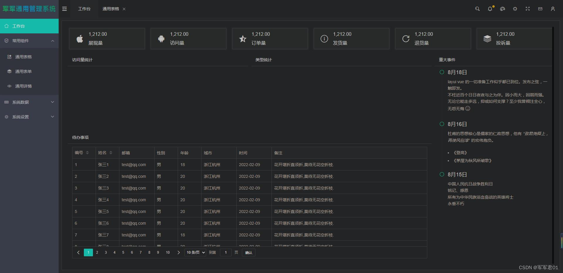
Task: Click the Android icon on 访问量 card
Action: 161,39
